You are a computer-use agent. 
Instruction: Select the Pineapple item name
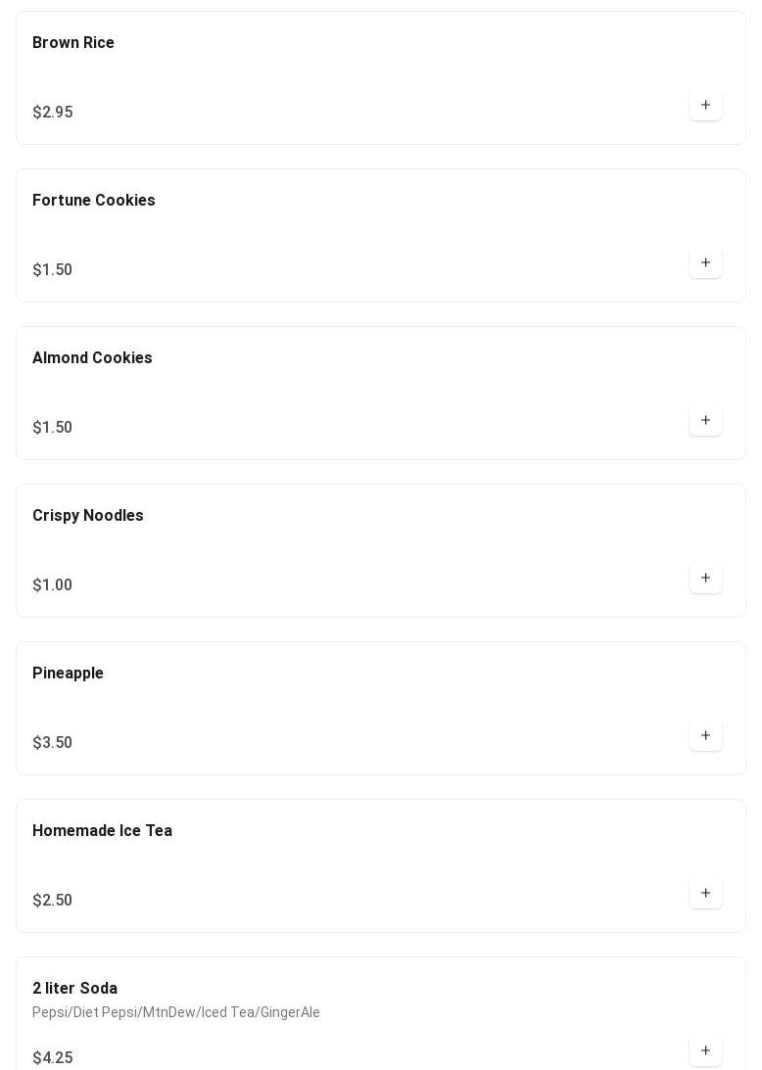(68, 673)
